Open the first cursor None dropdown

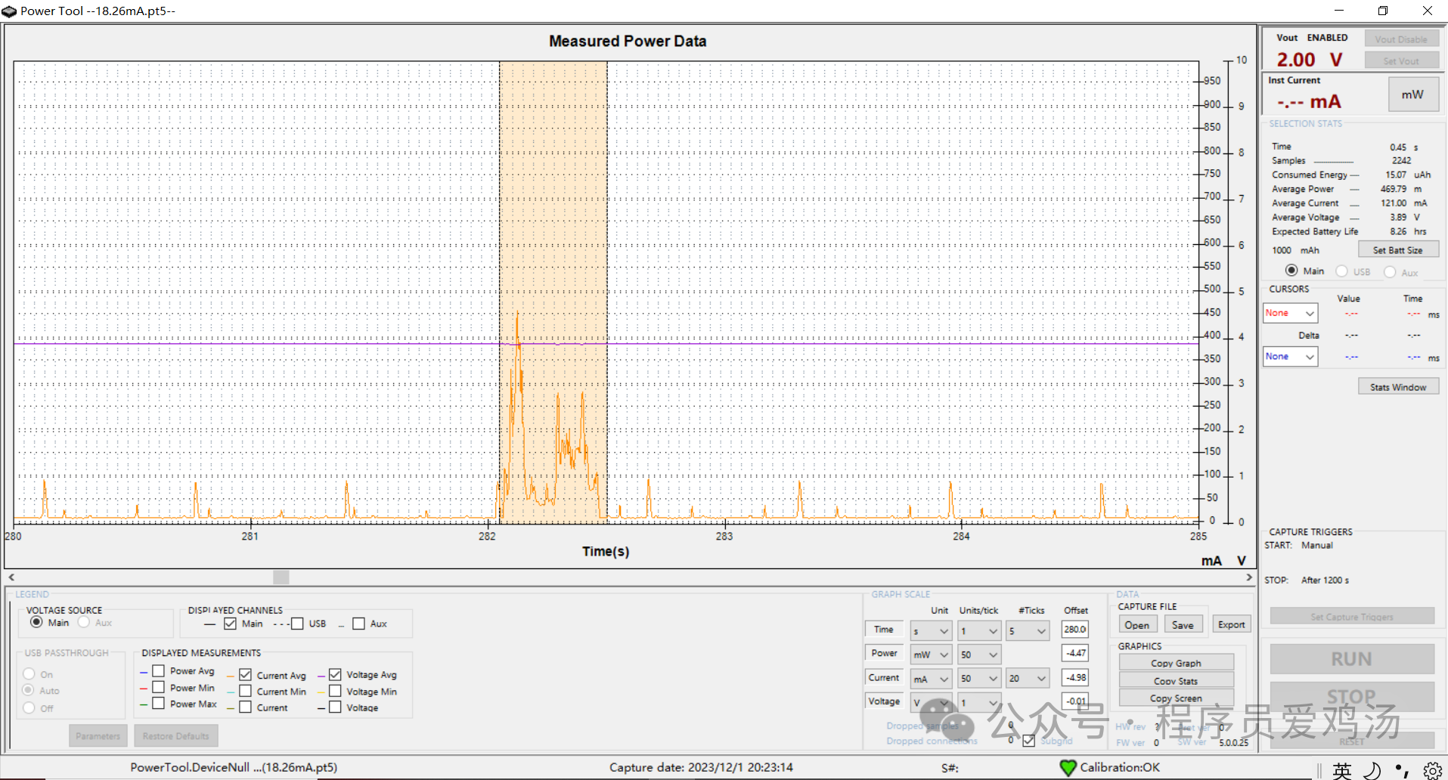tap(1290, 313)
